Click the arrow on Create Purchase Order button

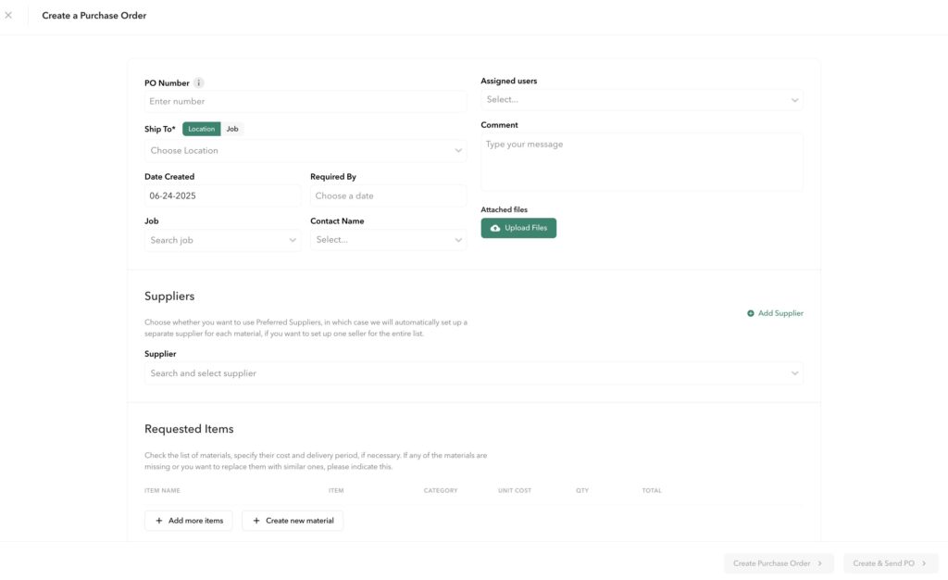(820, 563)
